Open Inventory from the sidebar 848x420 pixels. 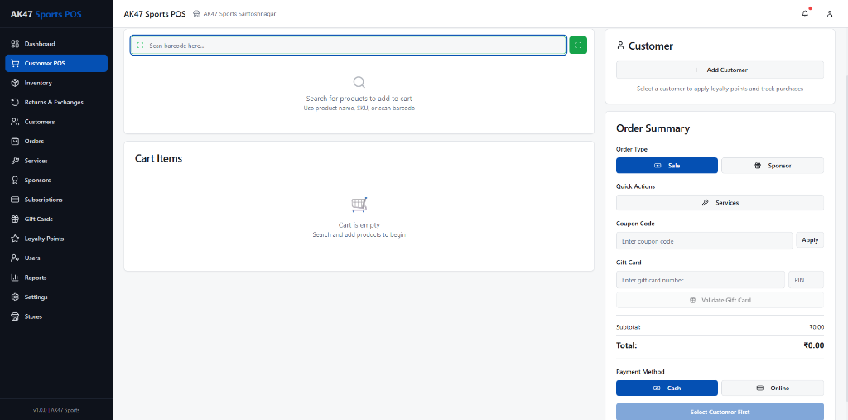point(38,83)
